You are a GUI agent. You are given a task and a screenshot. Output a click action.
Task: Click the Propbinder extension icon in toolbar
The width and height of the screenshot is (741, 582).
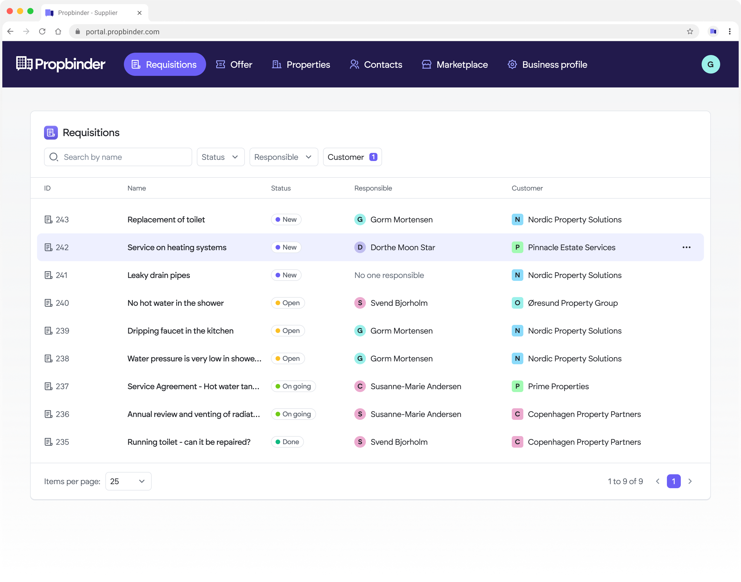point(713,32)
